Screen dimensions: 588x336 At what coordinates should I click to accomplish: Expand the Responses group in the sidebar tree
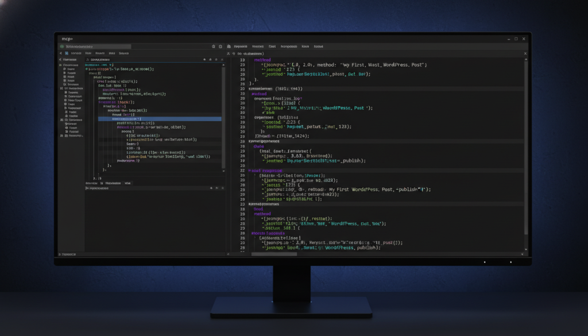point(63,137)
